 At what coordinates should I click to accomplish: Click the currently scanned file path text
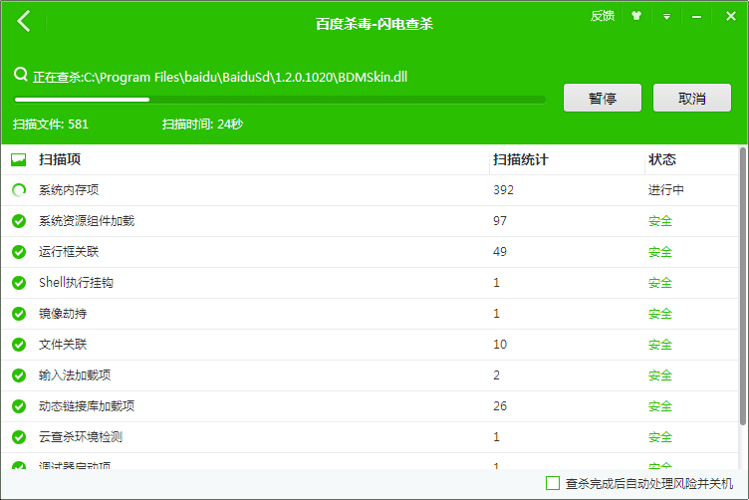(220, 77)
